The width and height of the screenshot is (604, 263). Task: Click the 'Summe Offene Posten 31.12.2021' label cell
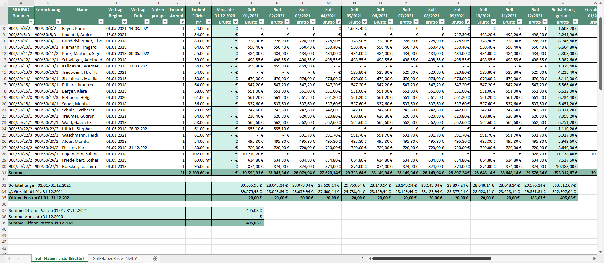pyautogui.click(x=88, y=223)
